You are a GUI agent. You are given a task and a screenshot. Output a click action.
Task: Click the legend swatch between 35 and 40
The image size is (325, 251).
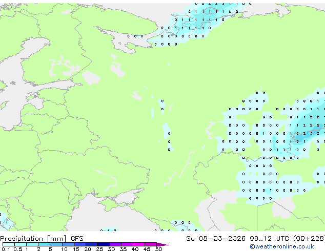[127, 244]
